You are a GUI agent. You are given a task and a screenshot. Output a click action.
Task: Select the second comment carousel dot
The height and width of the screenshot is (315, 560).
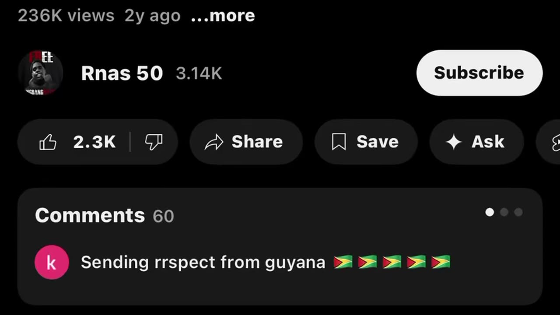504,212
